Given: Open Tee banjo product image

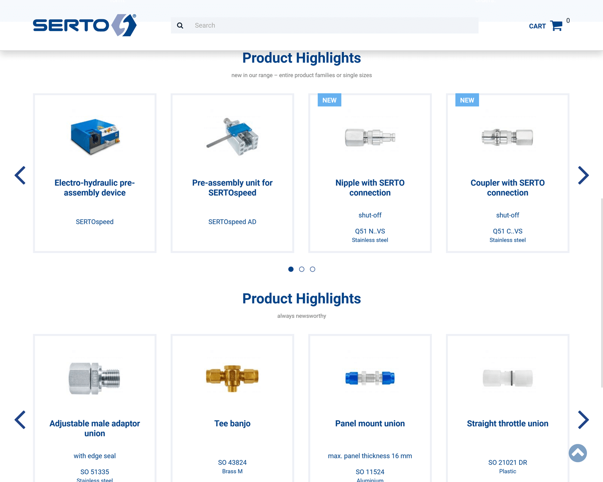Looking at the screenshot, I should (232, 378).
